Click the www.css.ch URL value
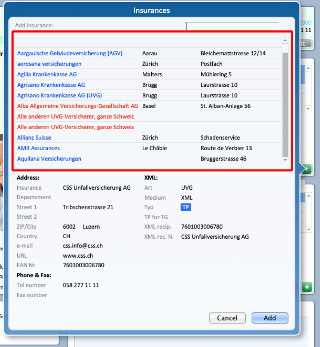This screenshot has height=347, width=320. pos(78,256)
